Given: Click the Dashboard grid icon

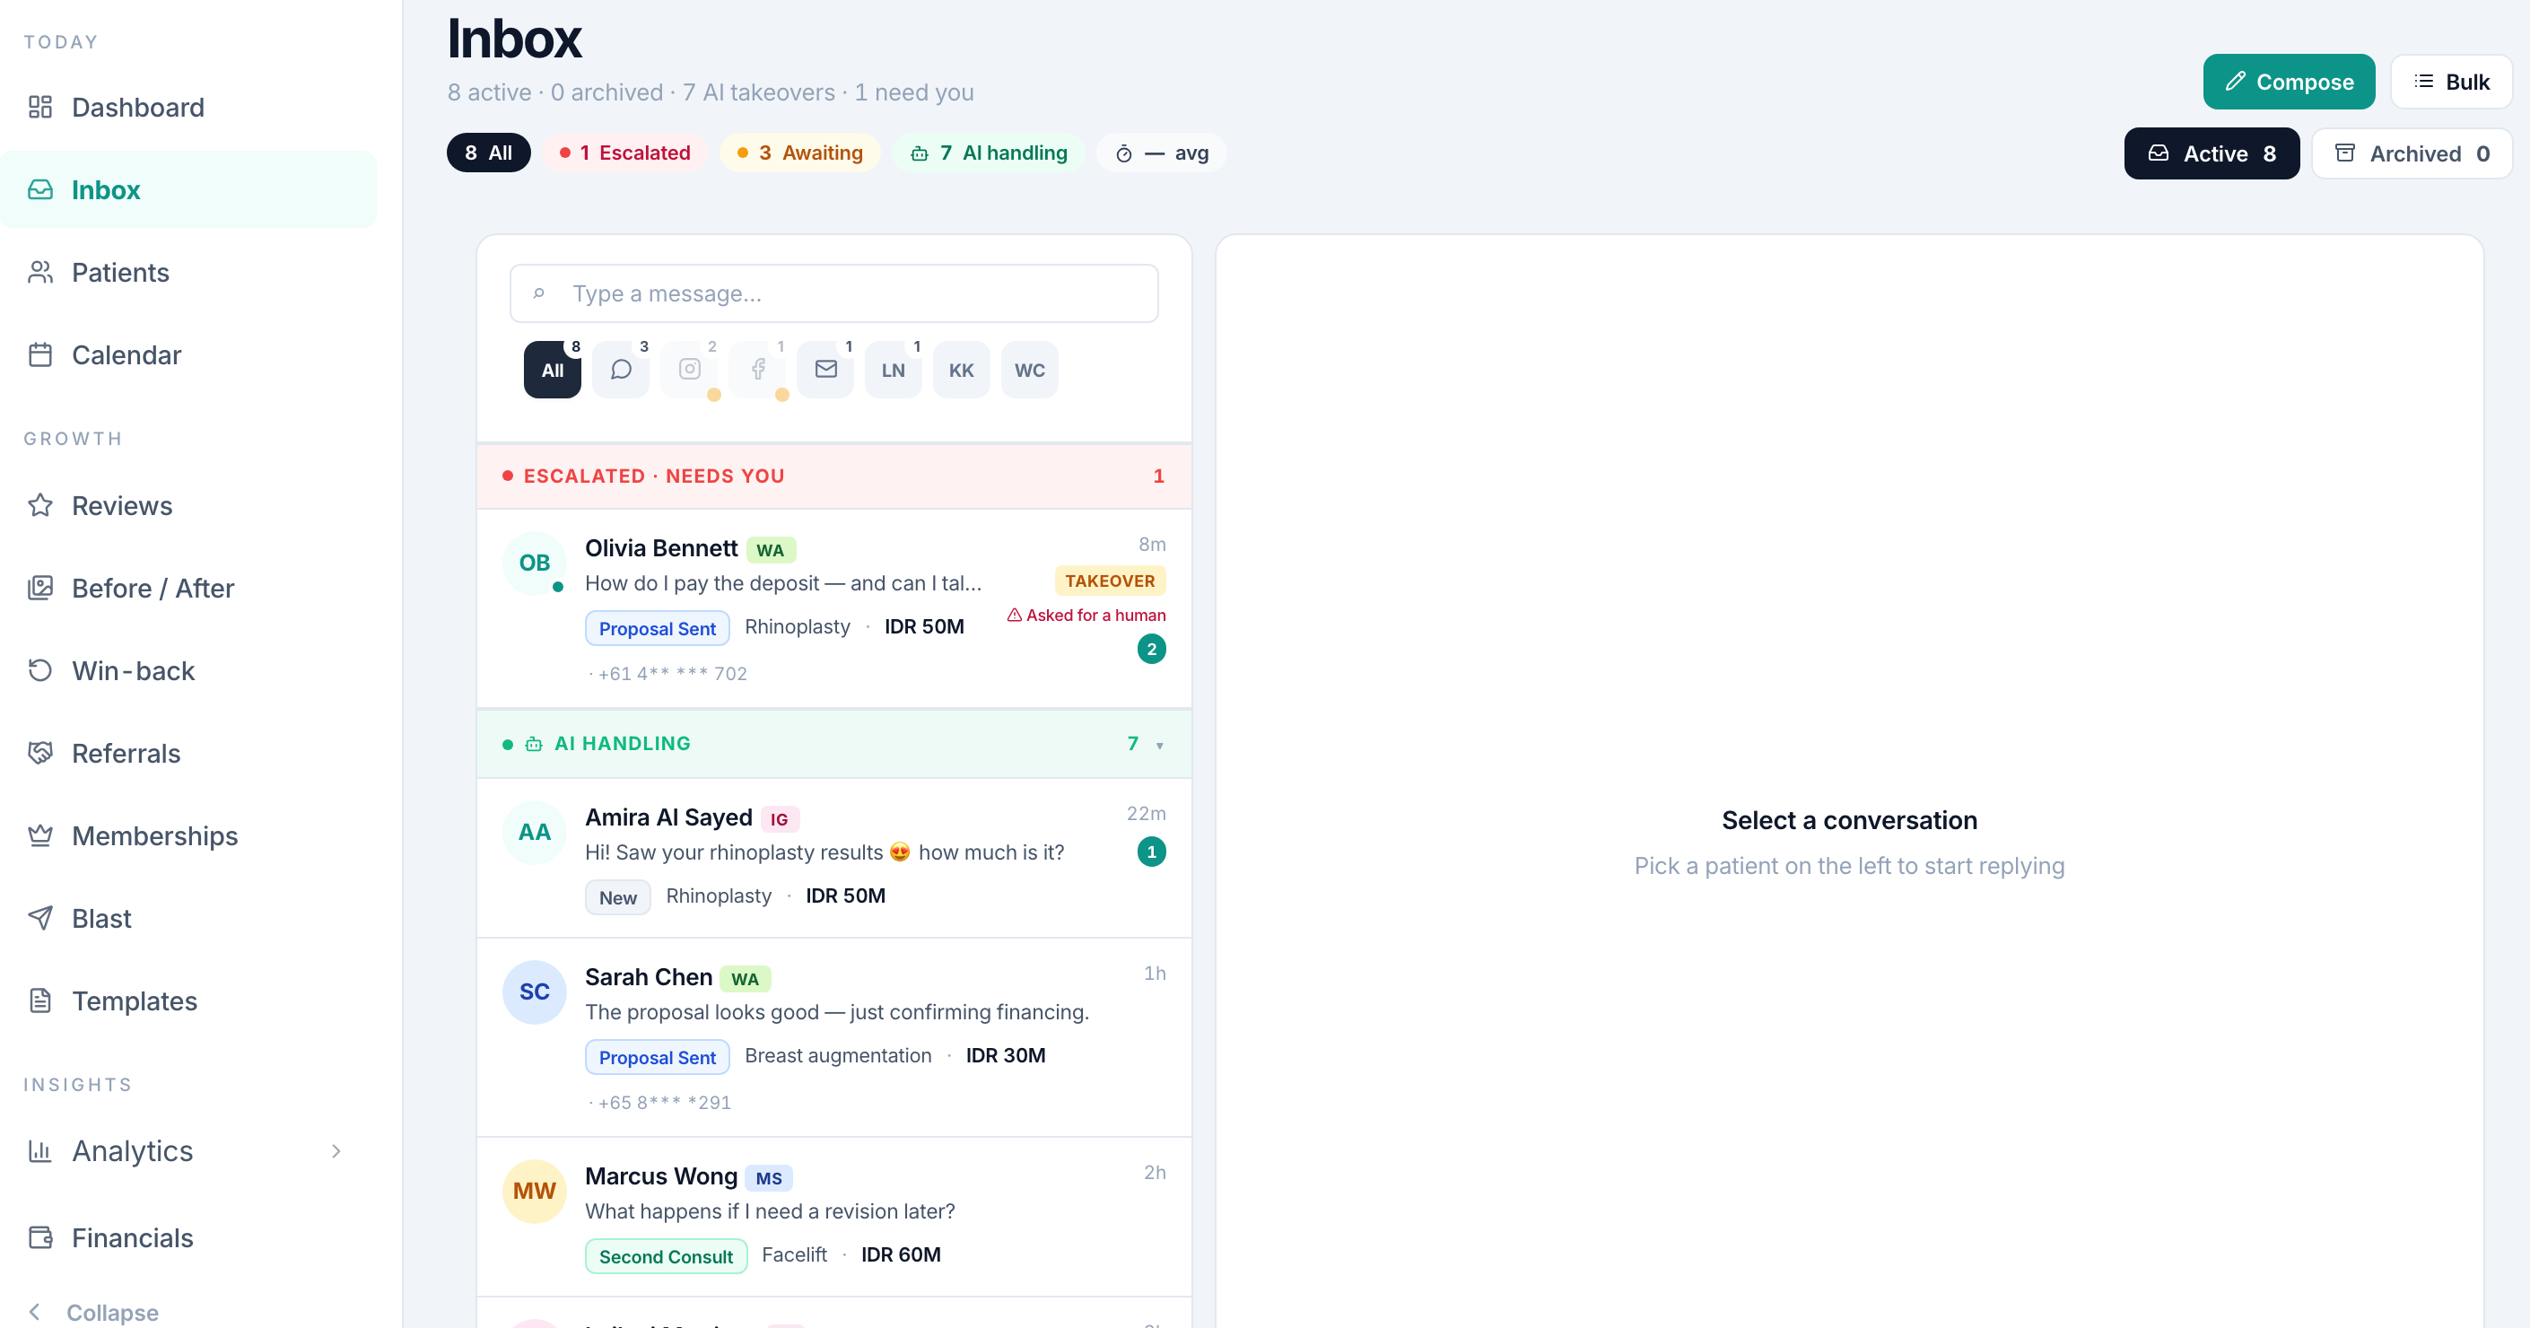Looking at the screenshot, I should tap(40, 107).
